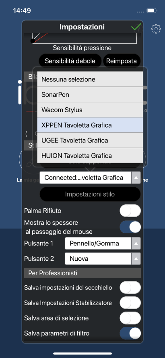Expand the Connected stylus dropdown arrow
The width and height of the screenshot is (165, 358).
(x=136, y=178)
